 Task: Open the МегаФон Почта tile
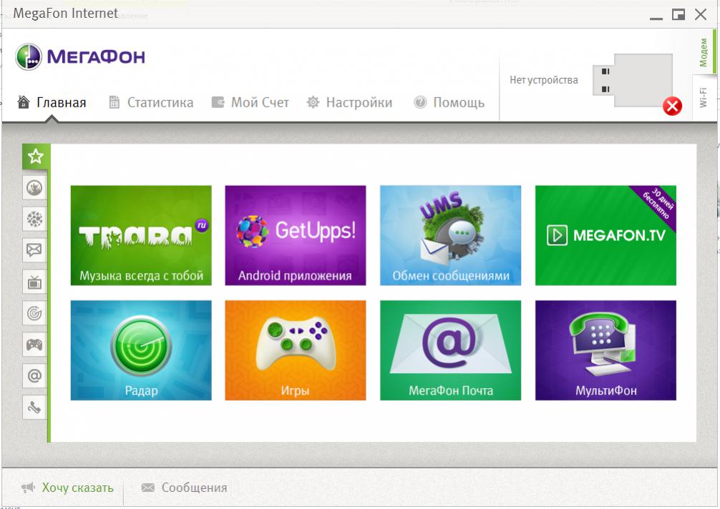450,350
